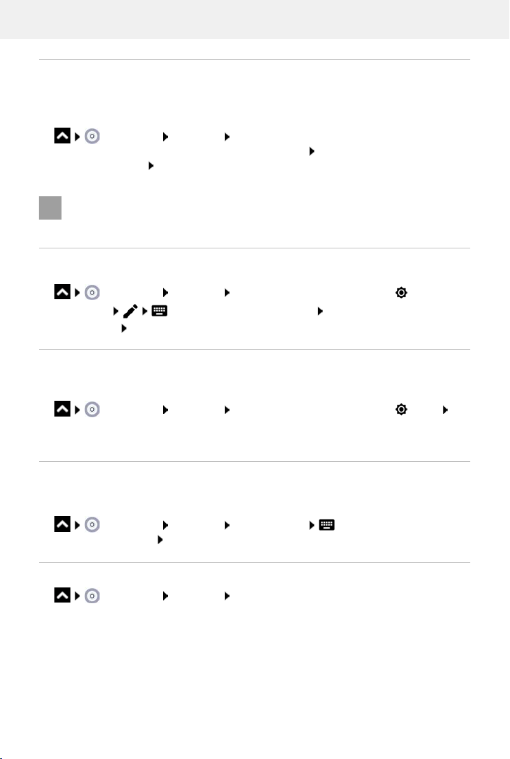
Task: Click the up-chevron icon beside the arrow-followed gear row
Action: 62,409
